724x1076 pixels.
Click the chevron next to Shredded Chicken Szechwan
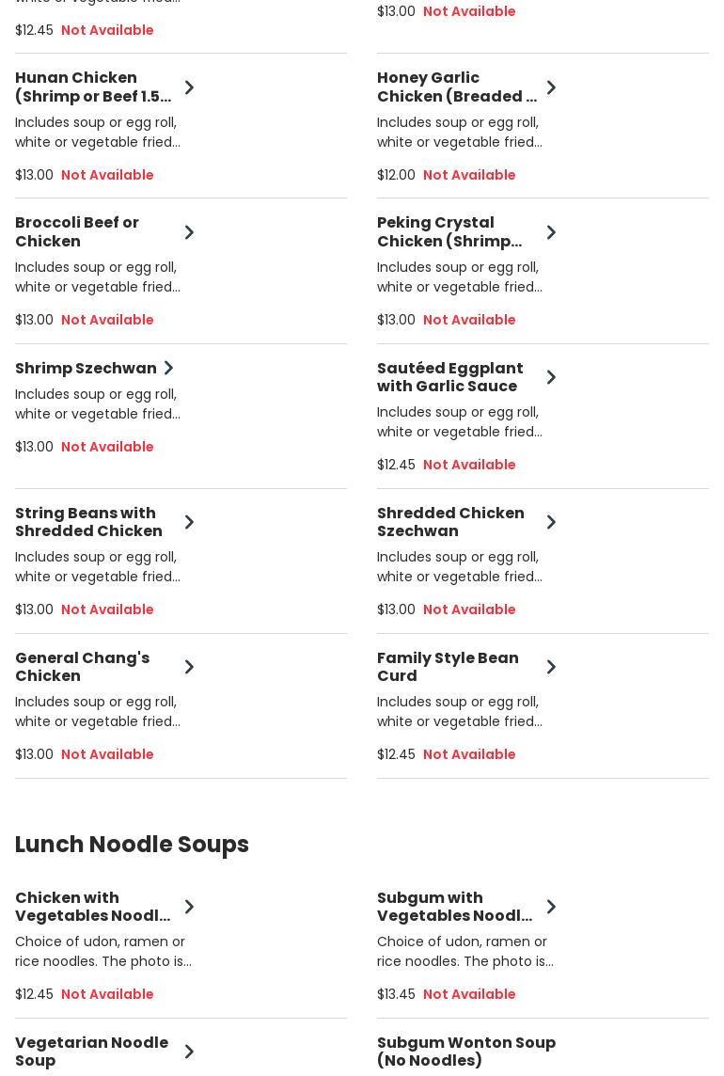551,522
